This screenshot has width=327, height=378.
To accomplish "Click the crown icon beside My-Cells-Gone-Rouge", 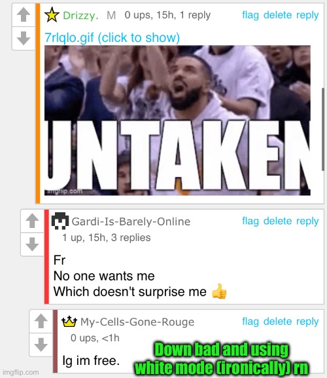I will pyautogui.click(x=69, y=322).
